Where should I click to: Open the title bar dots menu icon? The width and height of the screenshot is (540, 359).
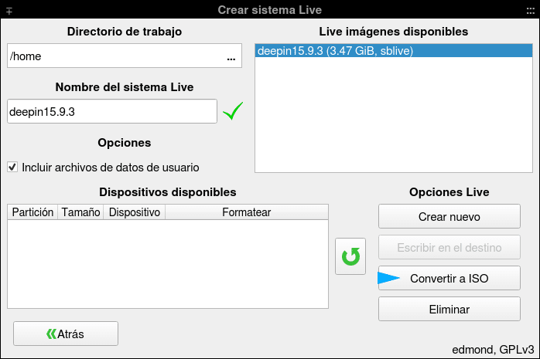coord(531,11)
